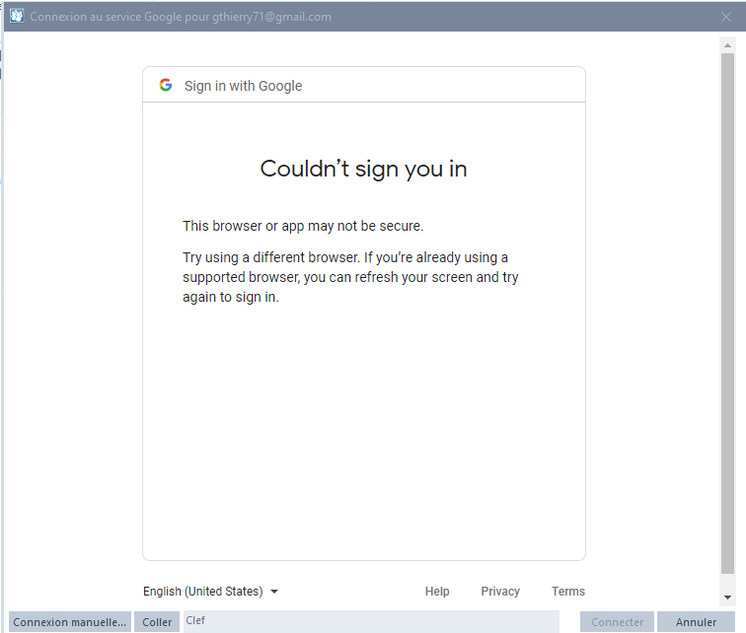Open the English (United States) language dropdown

(x=203, y=592)
